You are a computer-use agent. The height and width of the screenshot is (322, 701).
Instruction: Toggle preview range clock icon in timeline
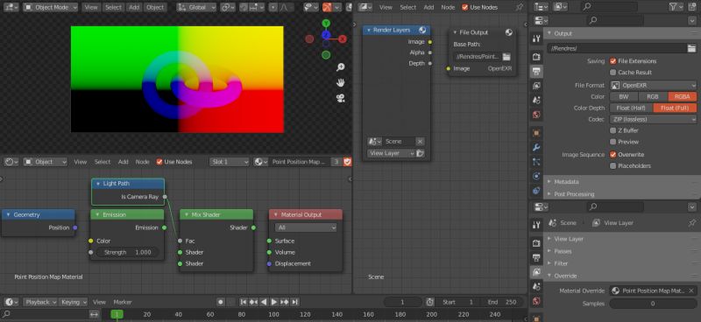click(429, 302)
